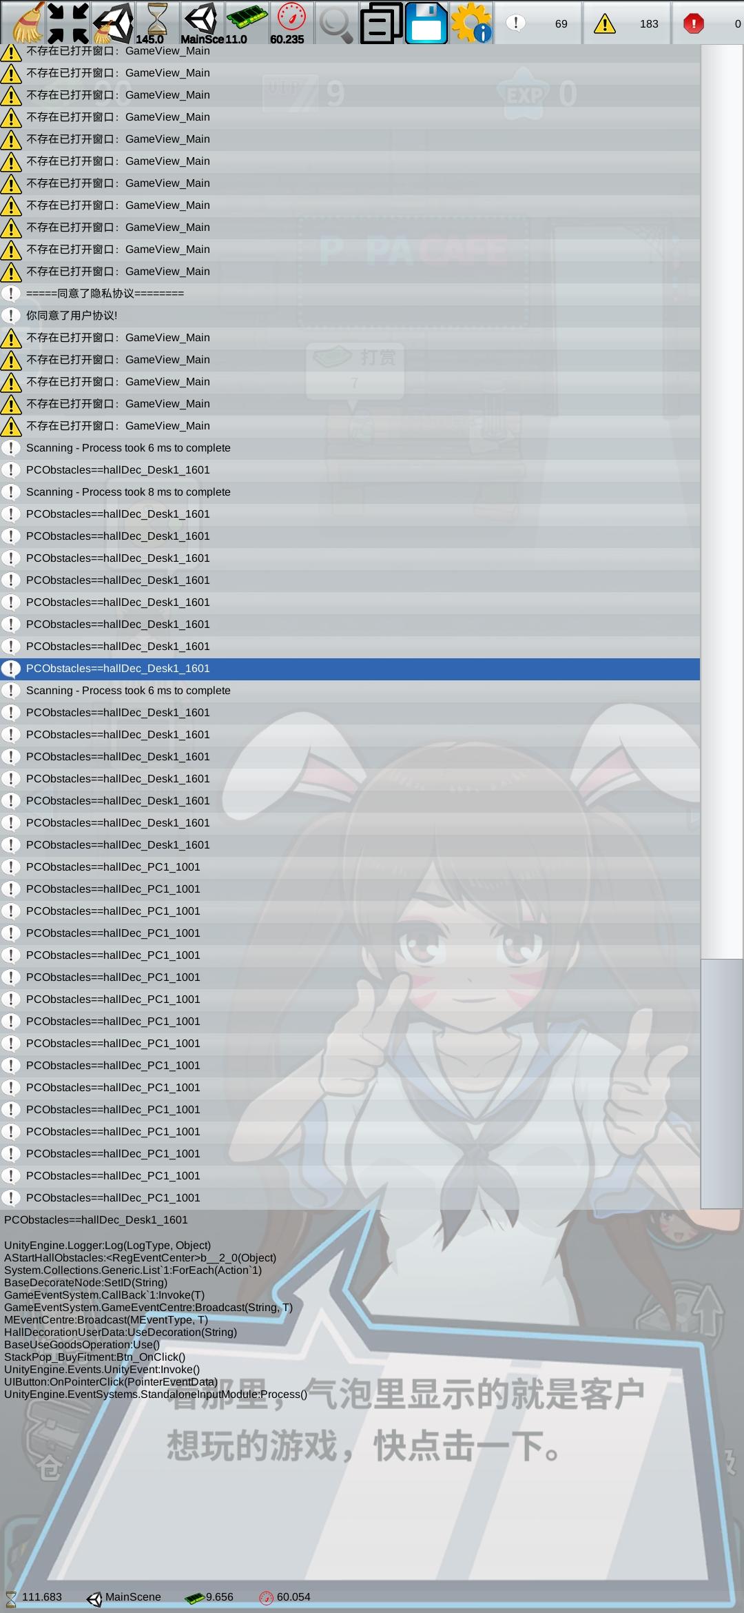Click the hourglass time icon
The width and height of the screenshot is (744, 1613).
pyautogui.click(x=157, y=22)
